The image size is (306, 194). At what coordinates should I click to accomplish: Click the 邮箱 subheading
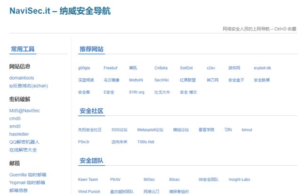[15, 163]
